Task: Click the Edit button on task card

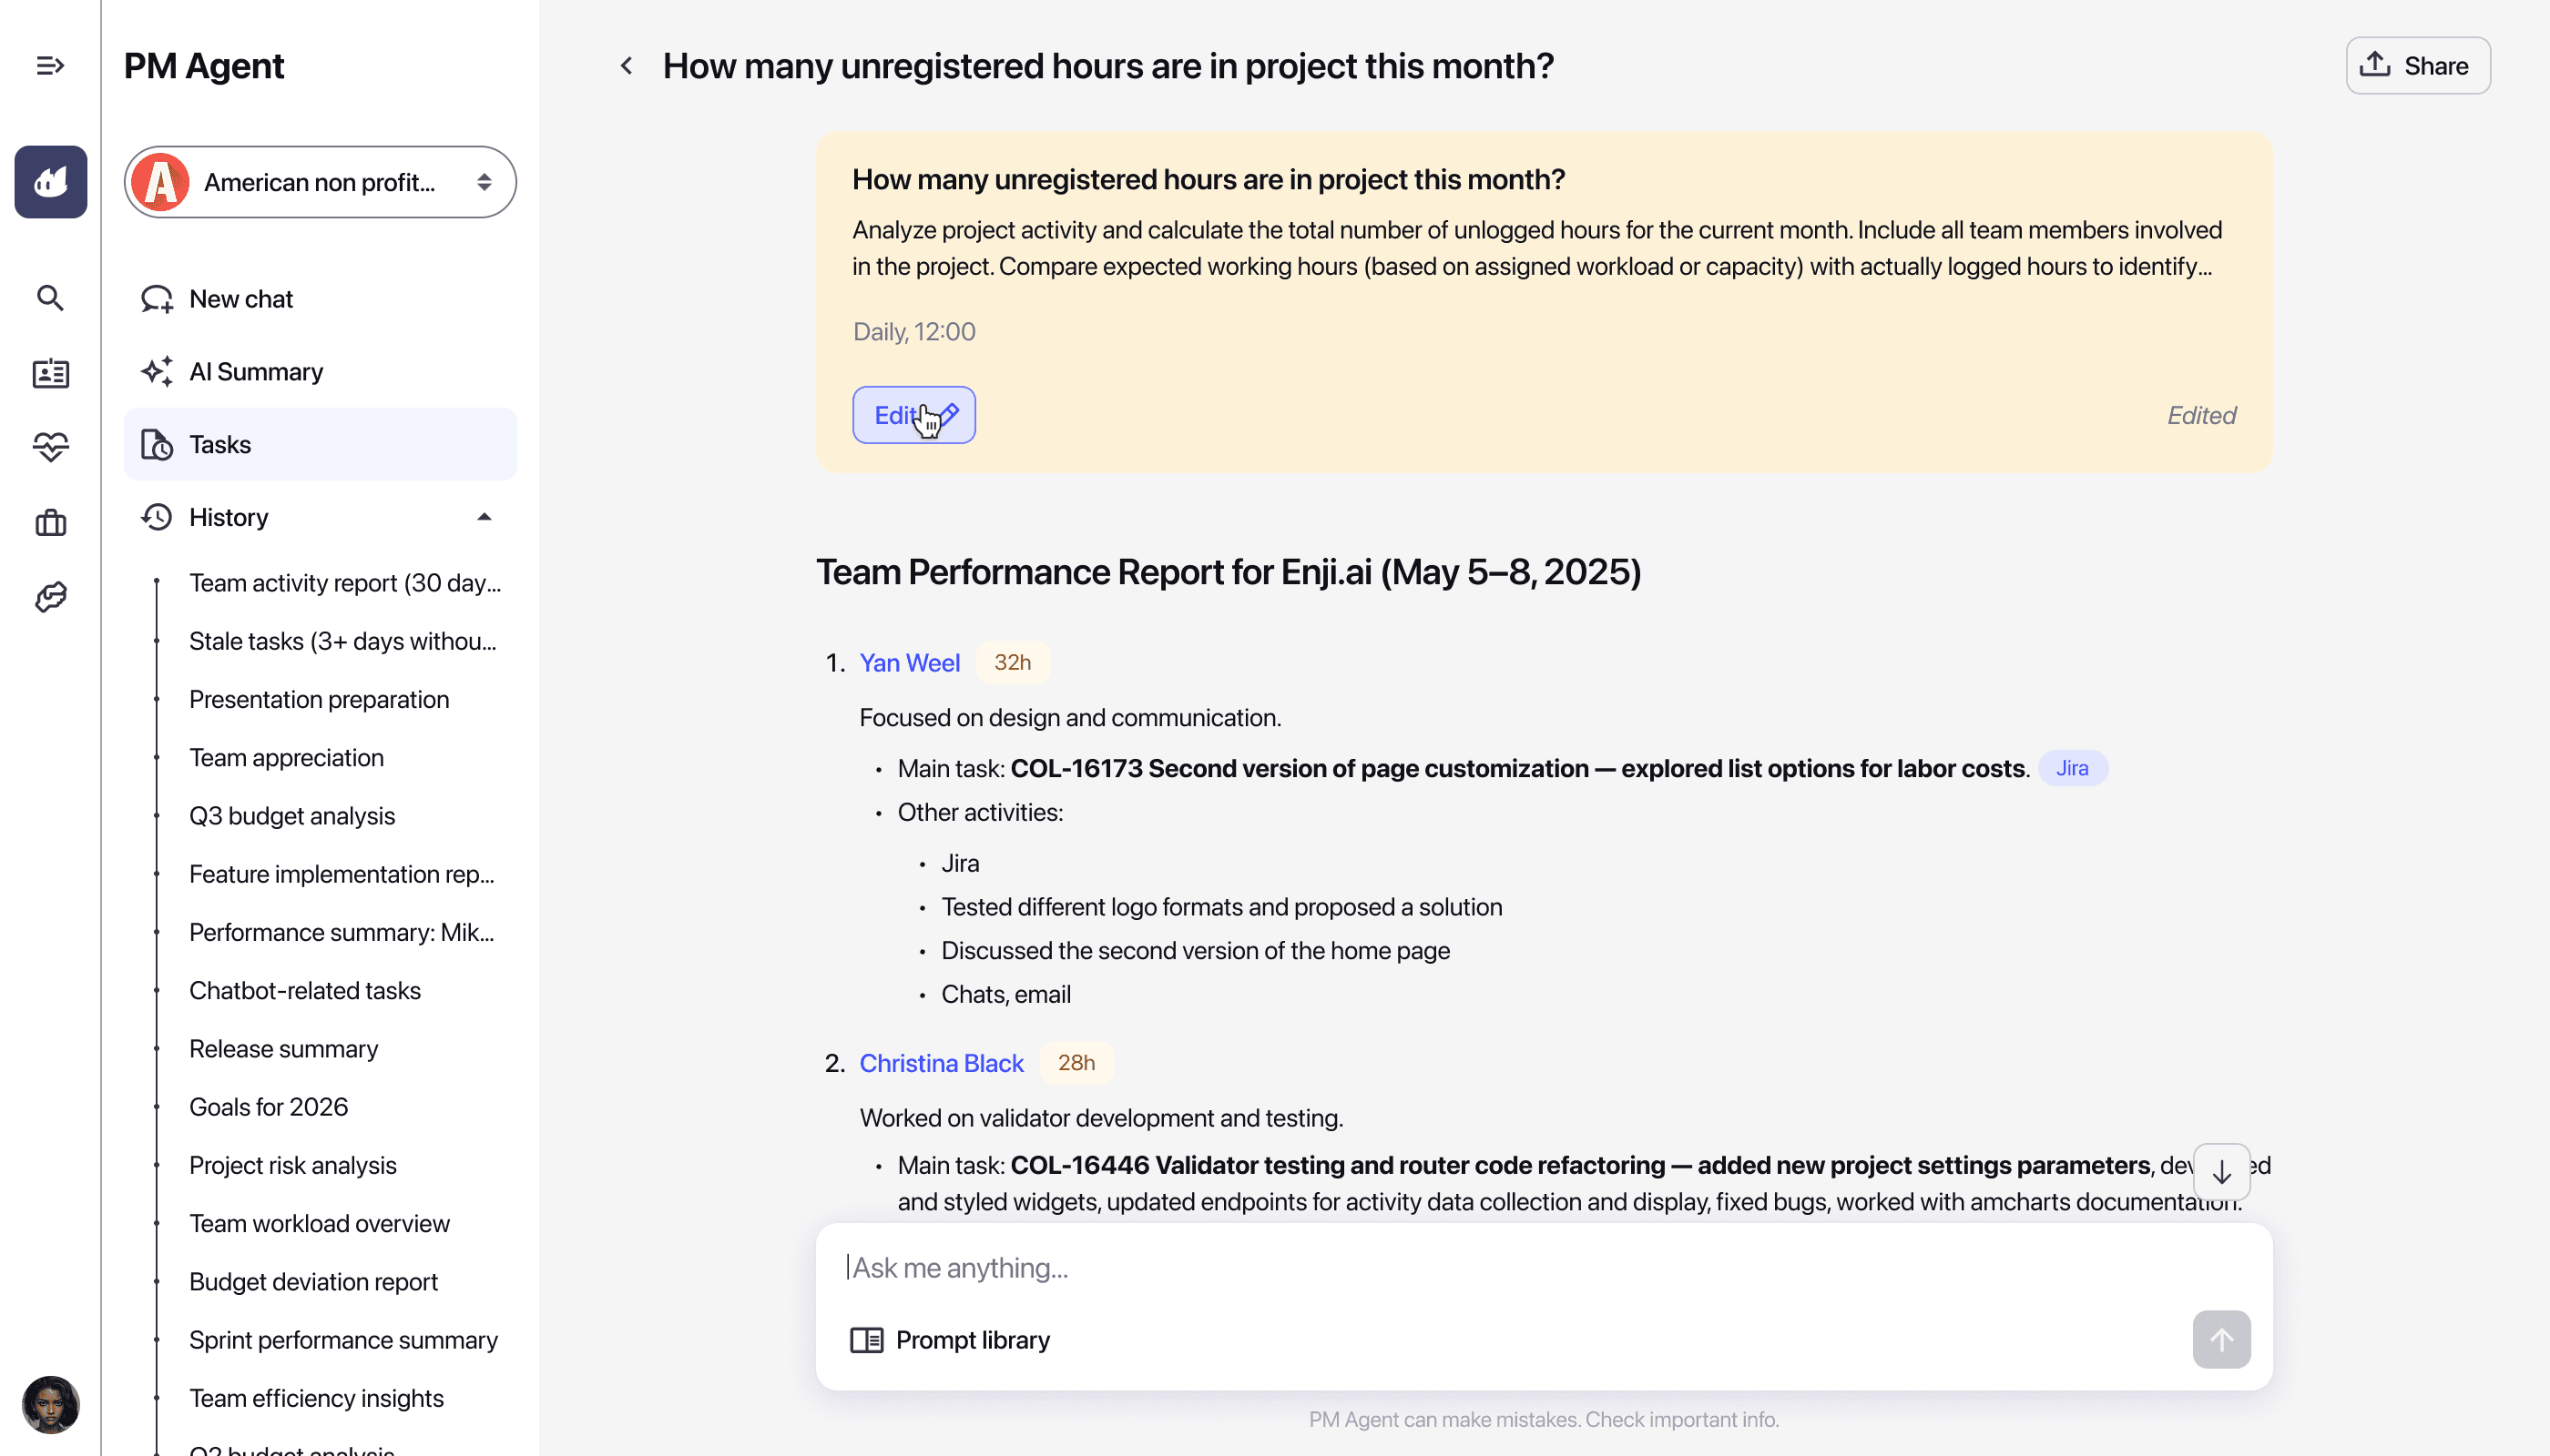Action: (913, 415)
